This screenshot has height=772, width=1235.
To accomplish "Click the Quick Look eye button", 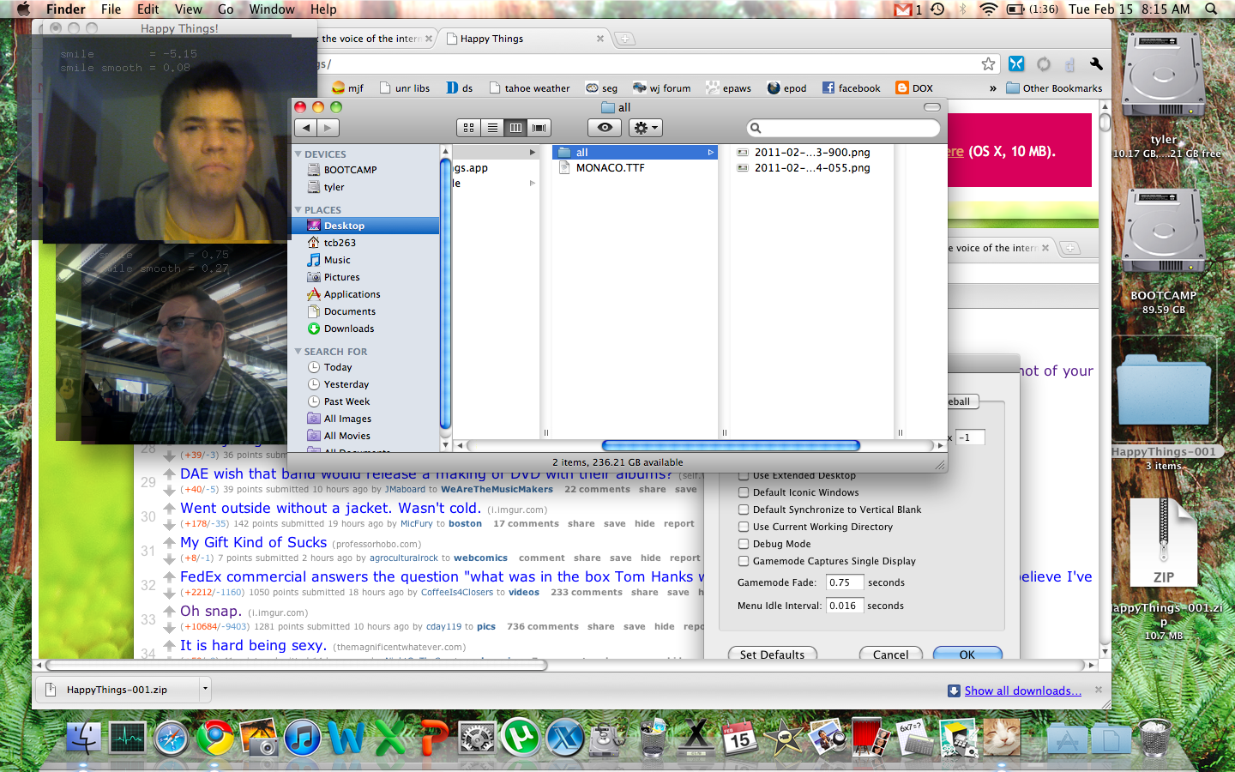I will pos(605,128).
